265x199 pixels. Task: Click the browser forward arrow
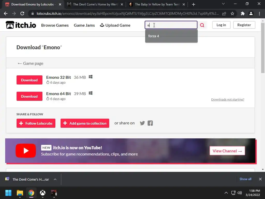tap(14, 13)
